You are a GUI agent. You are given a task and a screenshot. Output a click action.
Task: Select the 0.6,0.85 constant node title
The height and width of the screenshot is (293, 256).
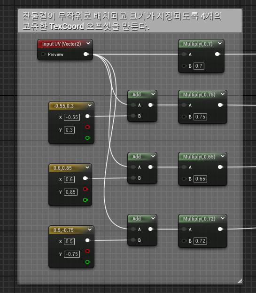pyautogui.click(x=62, y=168)
